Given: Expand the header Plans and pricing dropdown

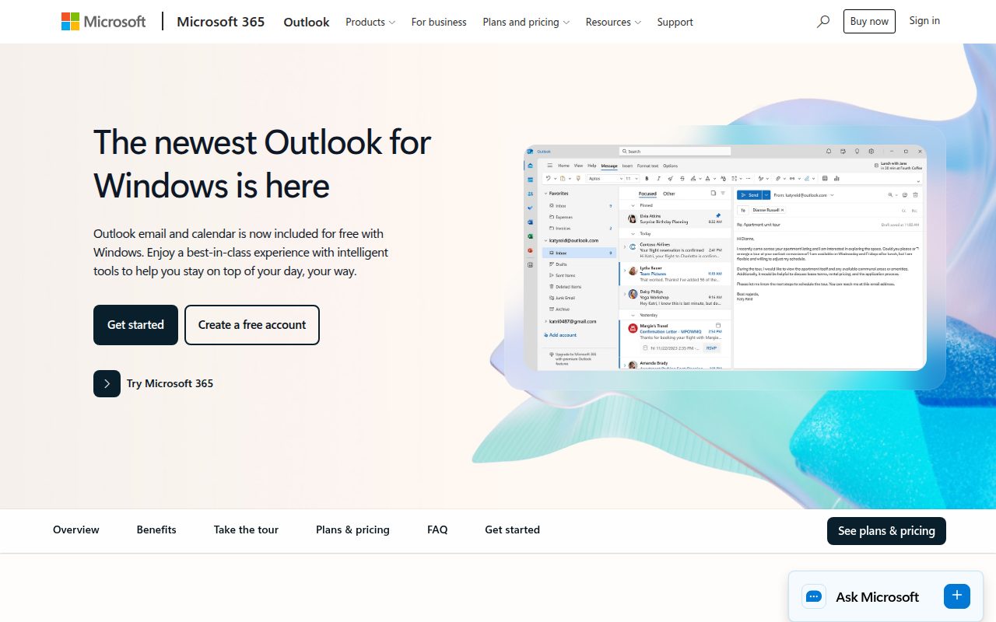Looking at the screenshot, I should (526, 22).
